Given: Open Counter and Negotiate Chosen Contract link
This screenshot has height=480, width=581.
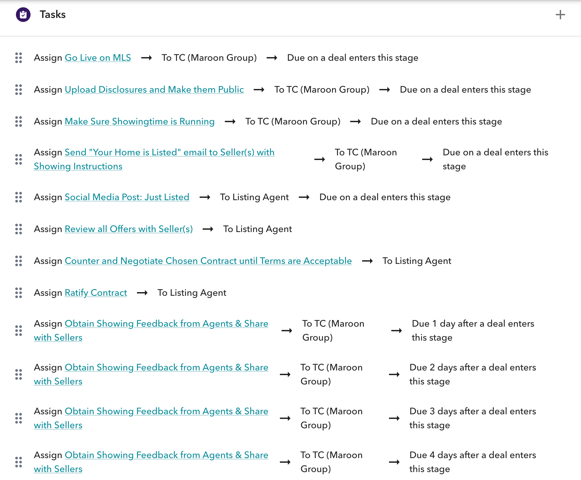Looking at the screenshot, I should pyautogui.click(x=208, y=261).
